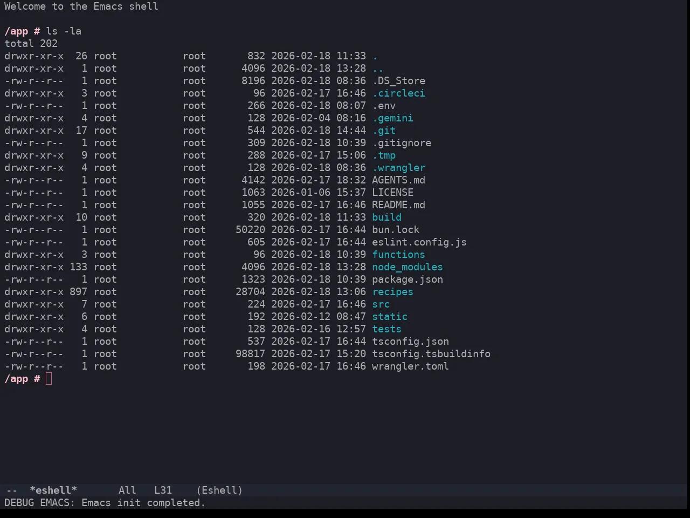690x518 pixels.
Task: Click the date 2026-01-06 15:37 for LICENSE
Action: (x=319, y=193)
